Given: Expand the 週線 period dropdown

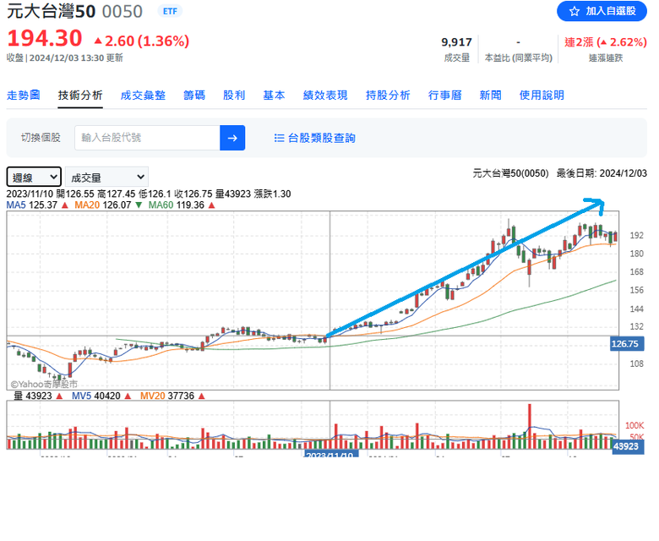Looking at the screenshot, I should click(34, 177).
